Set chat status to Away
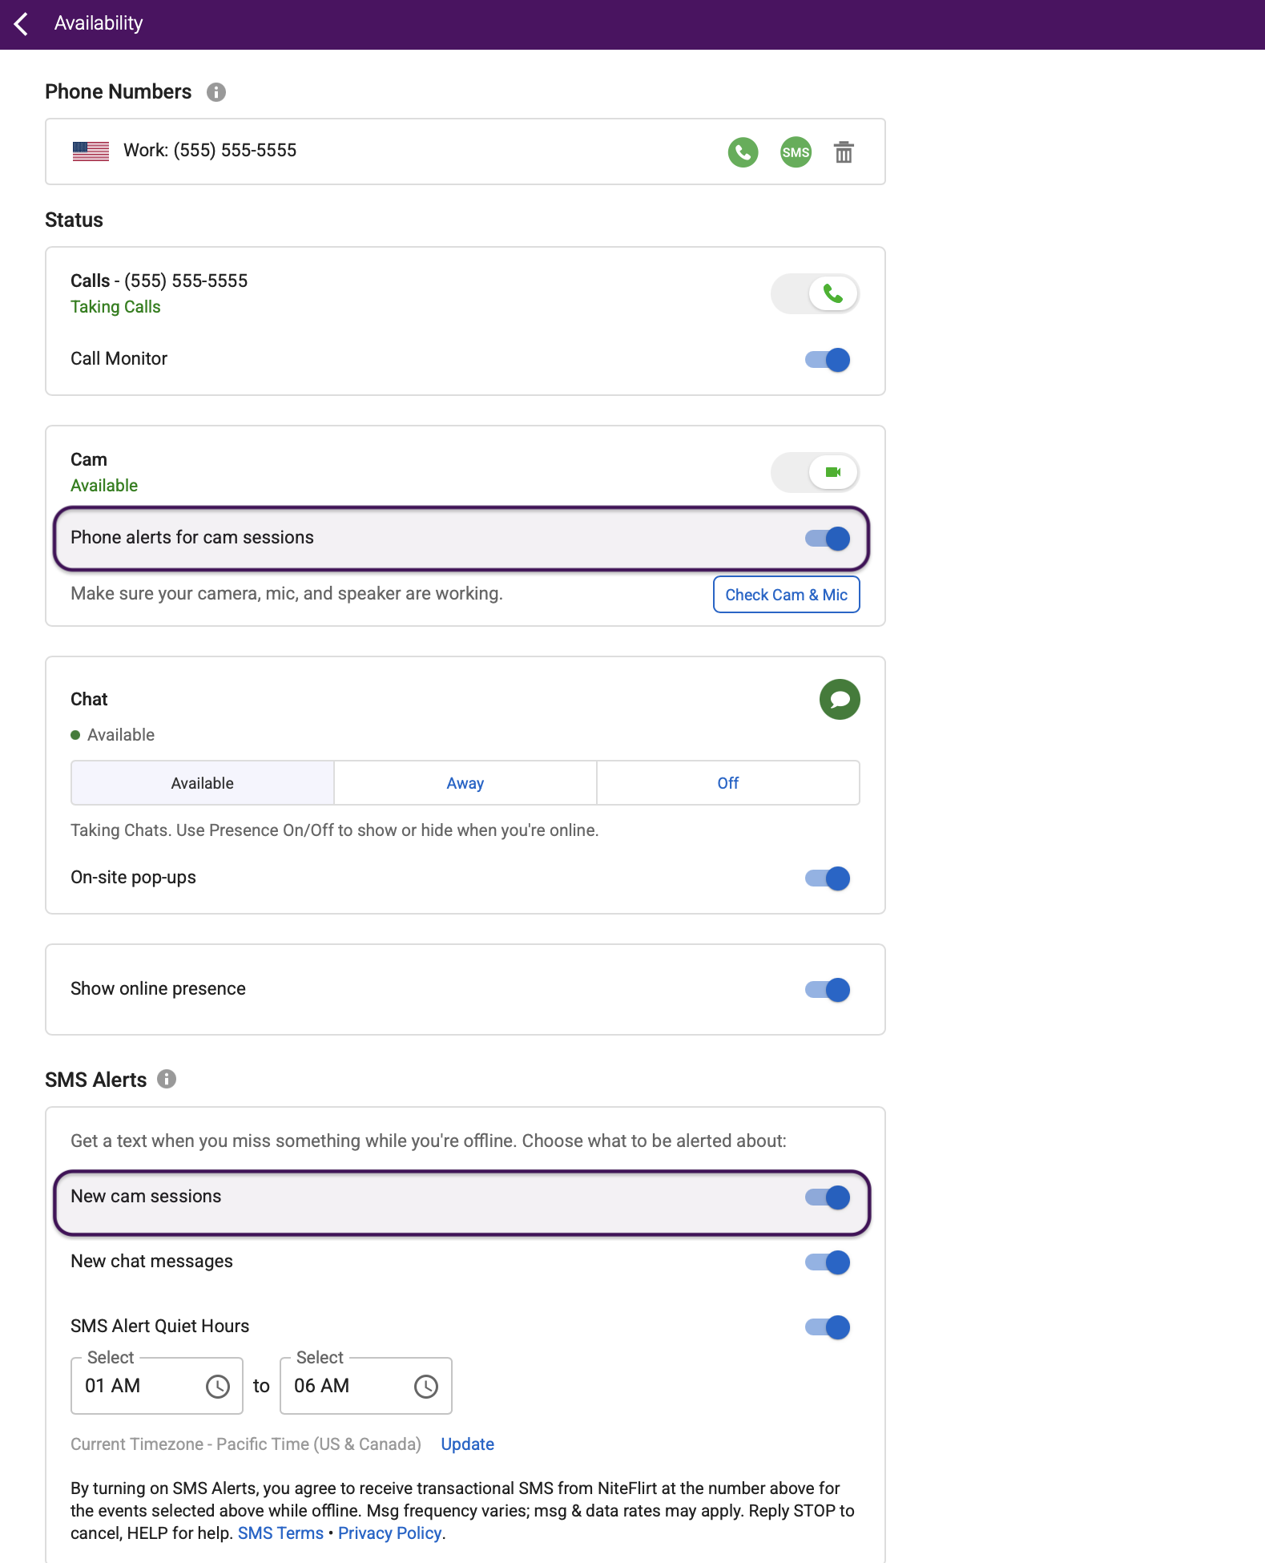The width and height of the screenshot is (1265, 1563). 465,783
